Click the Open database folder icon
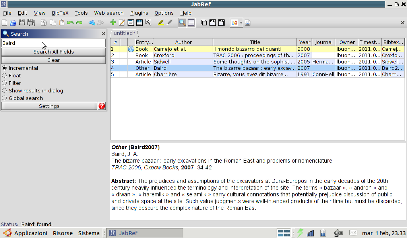This screenshot has height=238, width=407. pyautogui.click(x=13, y=23)
